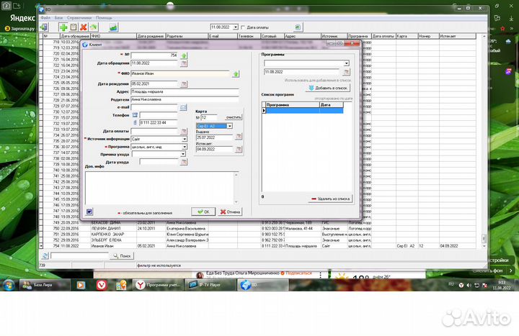Click calendar icon next to card Истекает date
The width and height of the screenshot is (519, 336).
[x=239, y=149]
